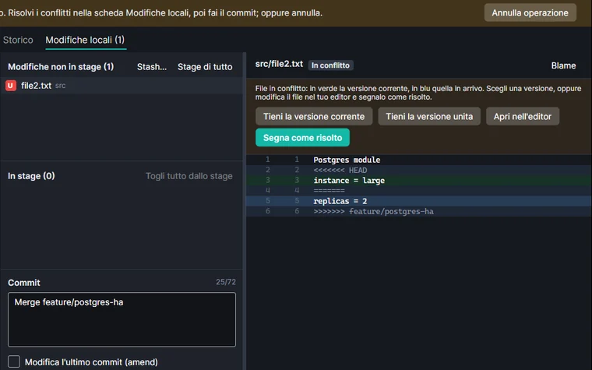Viewport: 592px width, 370px height.
Task: Click the In stage (0) header
Action: [31, 176]
